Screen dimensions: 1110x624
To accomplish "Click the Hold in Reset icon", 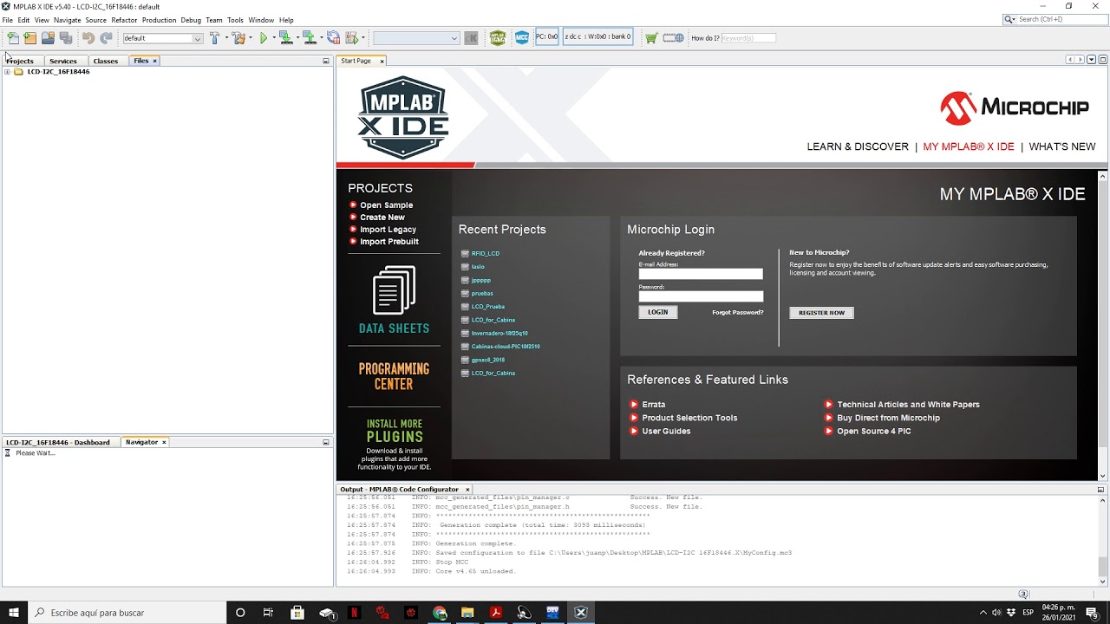I will [333, 38].
